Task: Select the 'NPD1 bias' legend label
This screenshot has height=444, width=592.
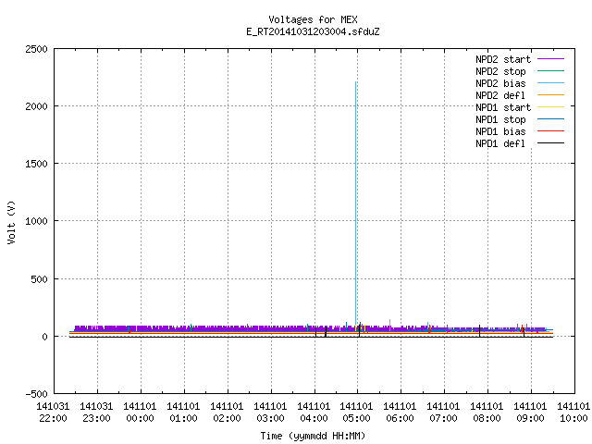Action: click(500, 131)
